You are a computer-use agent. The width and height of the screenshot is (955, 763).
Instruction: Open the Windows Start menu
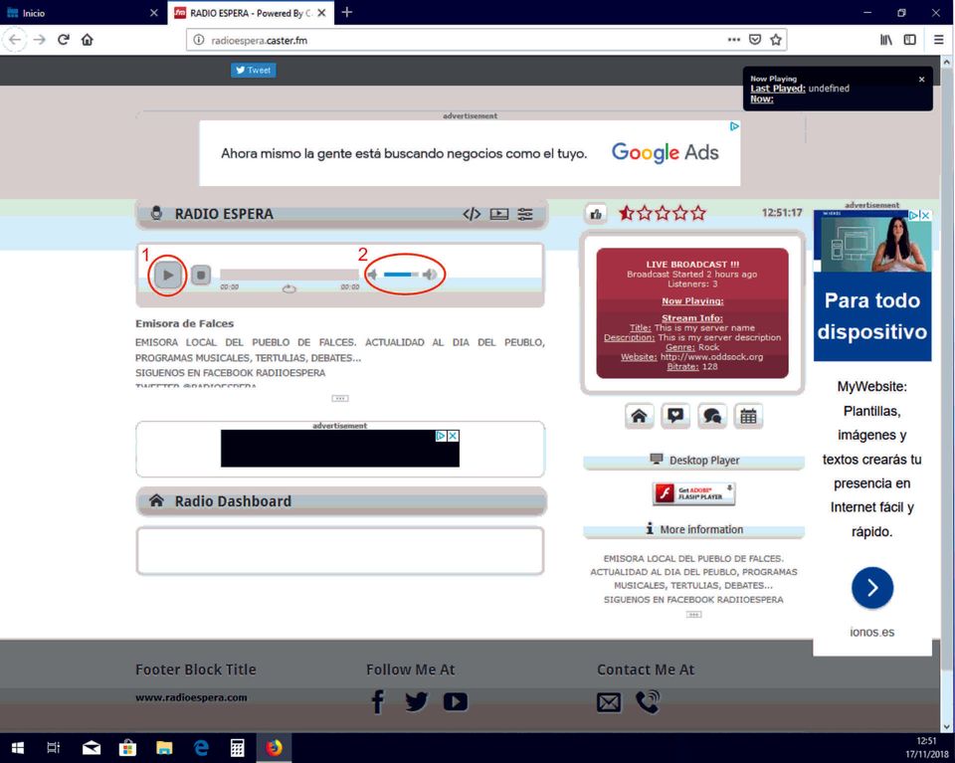tap(17, 748)
